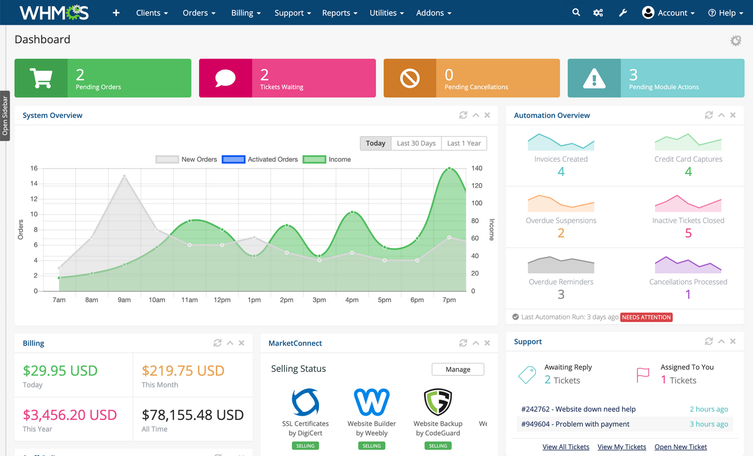Click the wrench setup icon
753x456 pixels.
[x=623, y=12]
